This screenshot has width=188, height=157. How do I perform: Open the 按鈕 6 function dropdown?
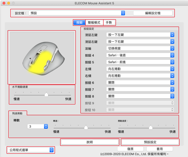[140, 83]
